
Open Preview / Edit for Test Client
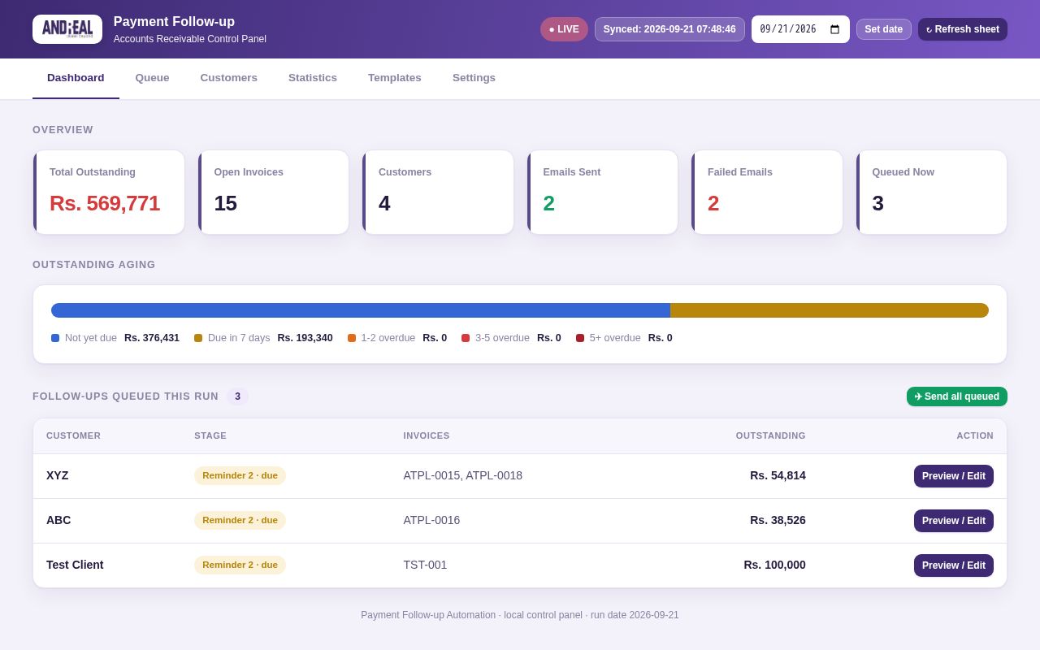(954, 565)
